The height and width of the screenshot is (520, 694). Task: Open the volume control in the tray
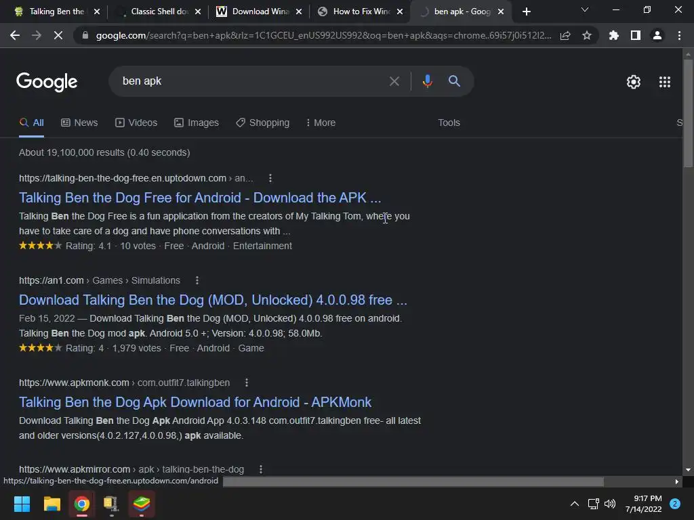610,504
